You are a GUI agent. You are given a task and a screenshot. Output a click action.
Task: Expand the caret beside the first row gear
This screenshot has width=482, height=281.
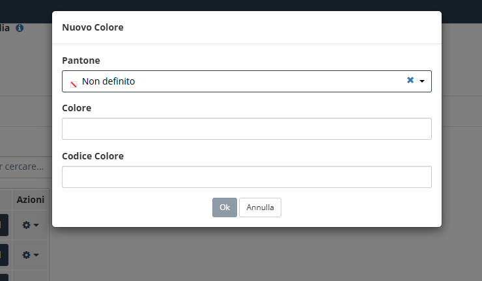click(36, 225)
